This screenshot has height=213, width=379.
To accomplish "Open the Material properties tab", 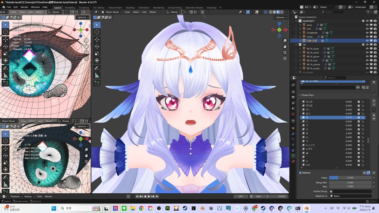I will [293, 161].
